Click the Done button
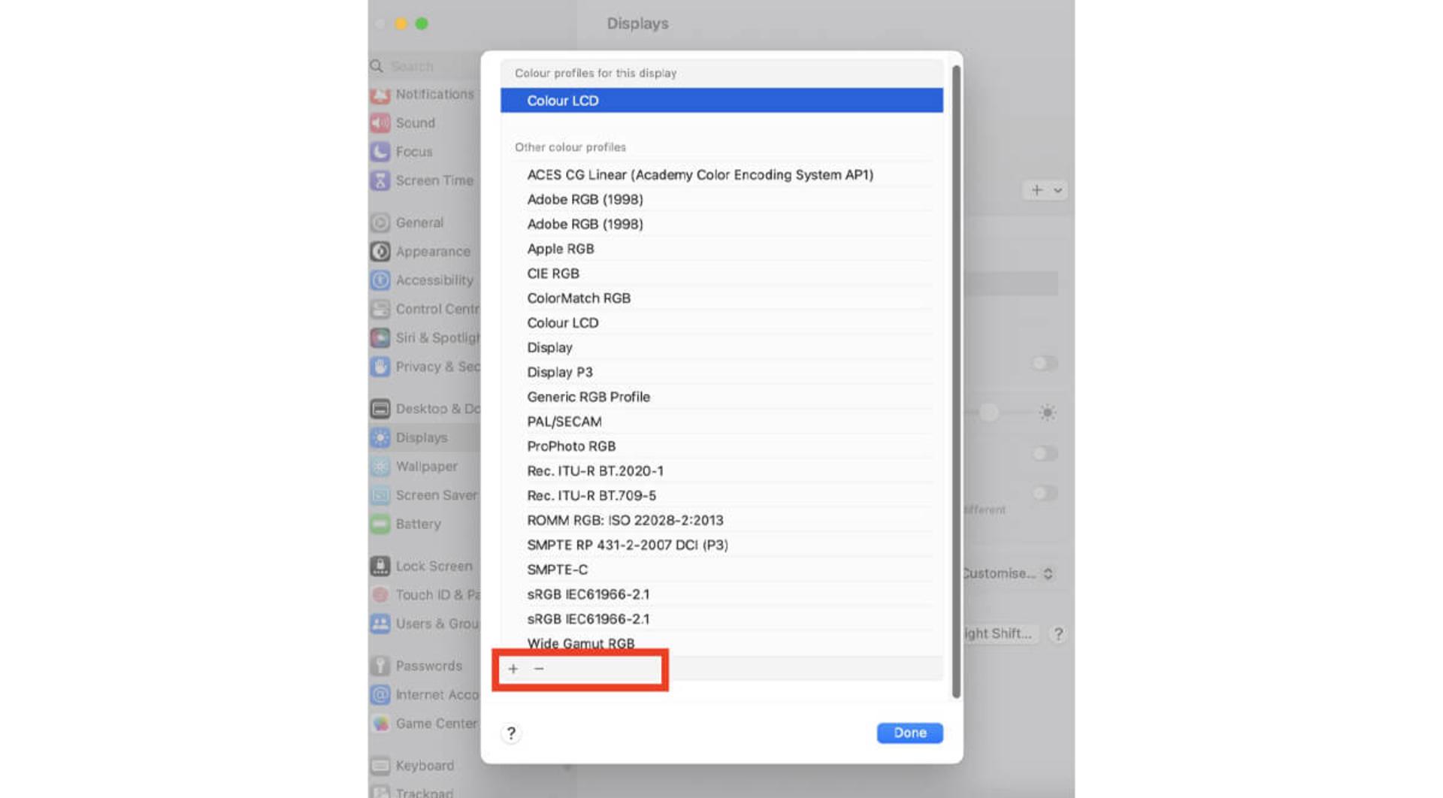The width and height of the screenshot is (1443, 798). (909, 733)
